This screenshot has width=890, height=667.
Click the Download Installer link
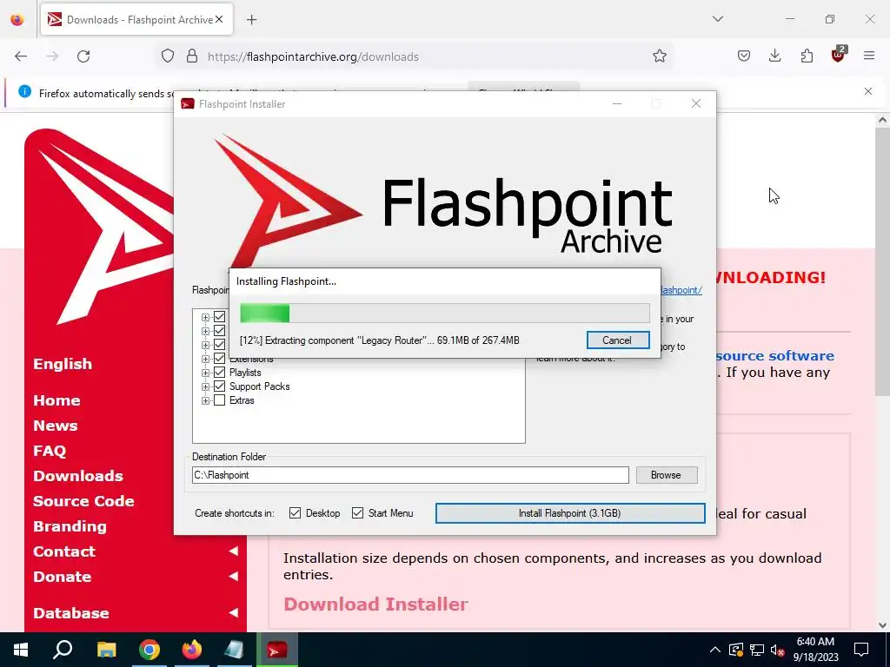tap(375, 604)
